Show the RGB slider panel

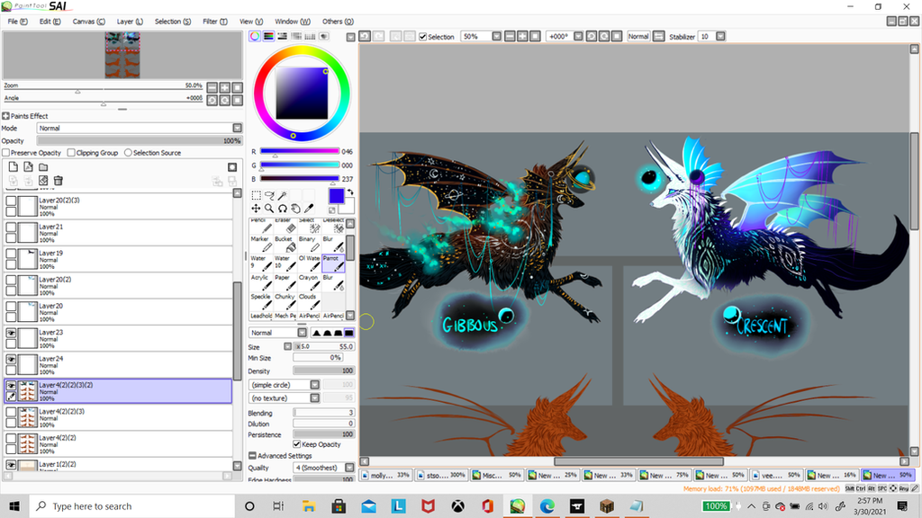268,36
